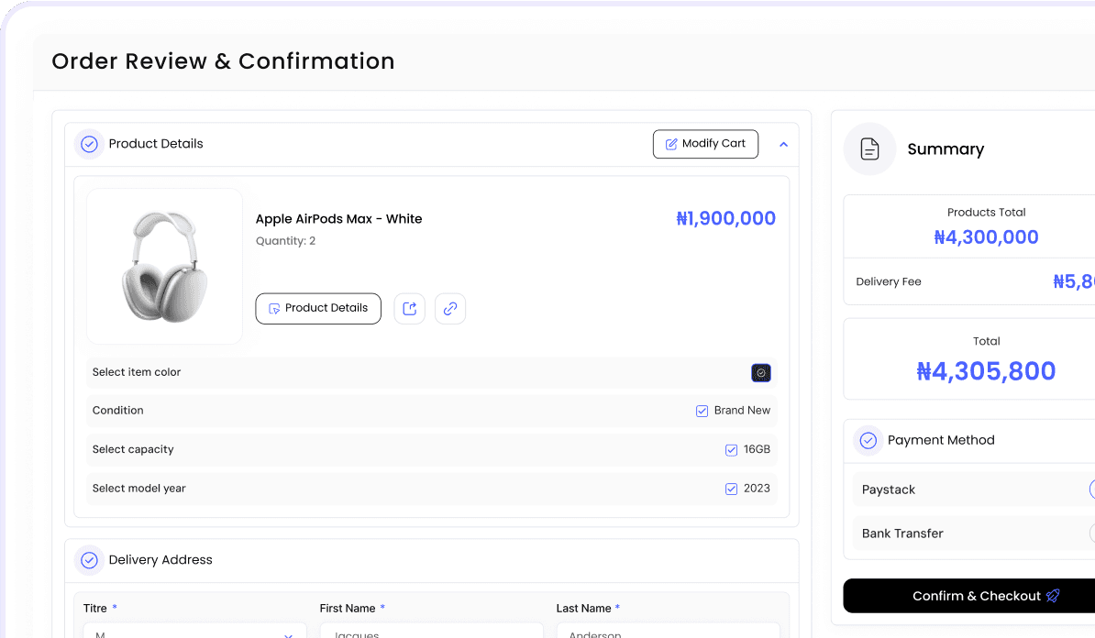Screen dimensions: 1095x638
Task: Click the Delivery Address checkmark icon
Action: point(89,560)
